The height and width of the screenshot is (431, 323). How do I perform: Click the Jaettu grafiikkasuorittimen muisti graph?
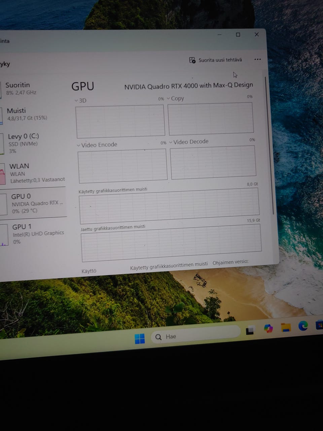coord(171,243)
